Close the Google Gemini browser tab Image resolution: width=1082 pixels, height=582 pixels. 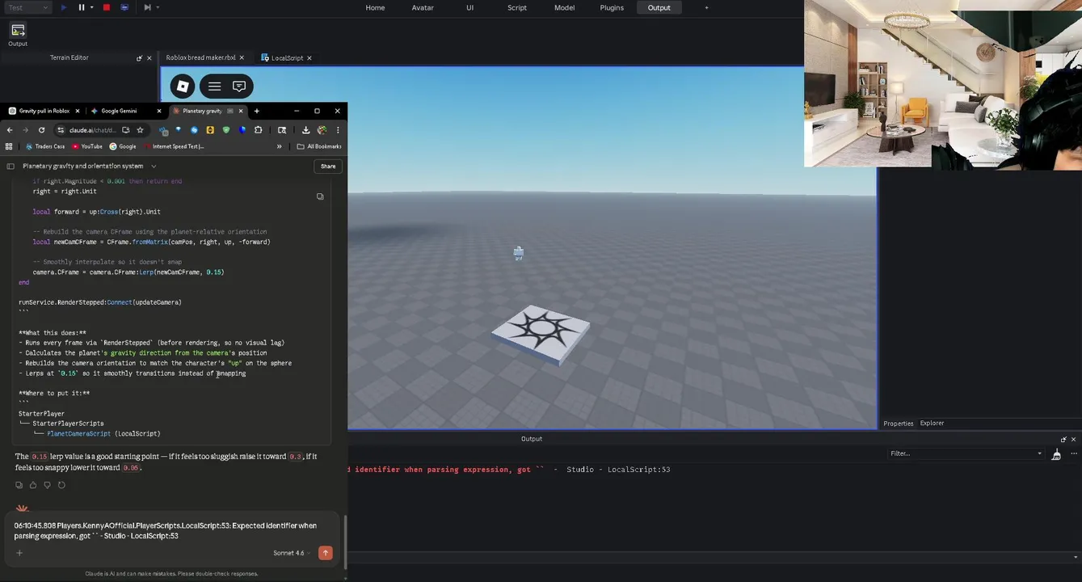tap(159, 111)
